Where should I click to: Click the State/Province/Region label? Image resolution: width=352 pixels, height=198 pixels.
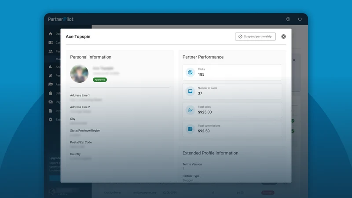(x=85, y=130)
